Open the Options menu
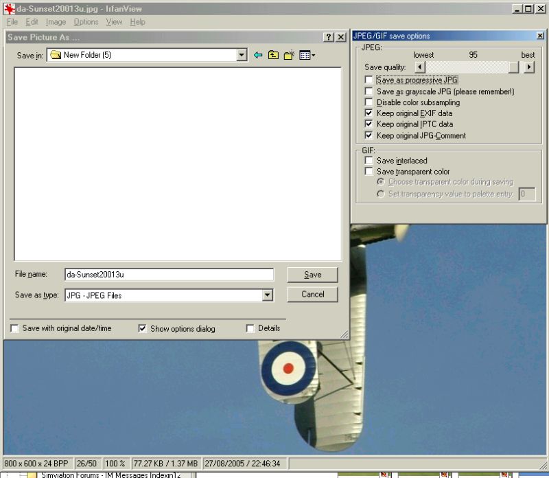549x478 pixels. (86, 22)
